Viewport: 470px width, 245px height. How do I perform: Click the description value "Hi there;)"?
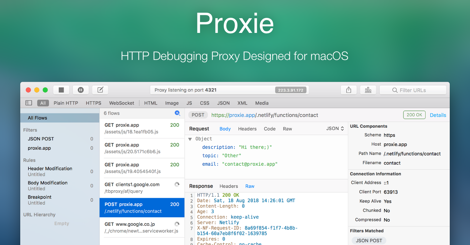[255, 147]
